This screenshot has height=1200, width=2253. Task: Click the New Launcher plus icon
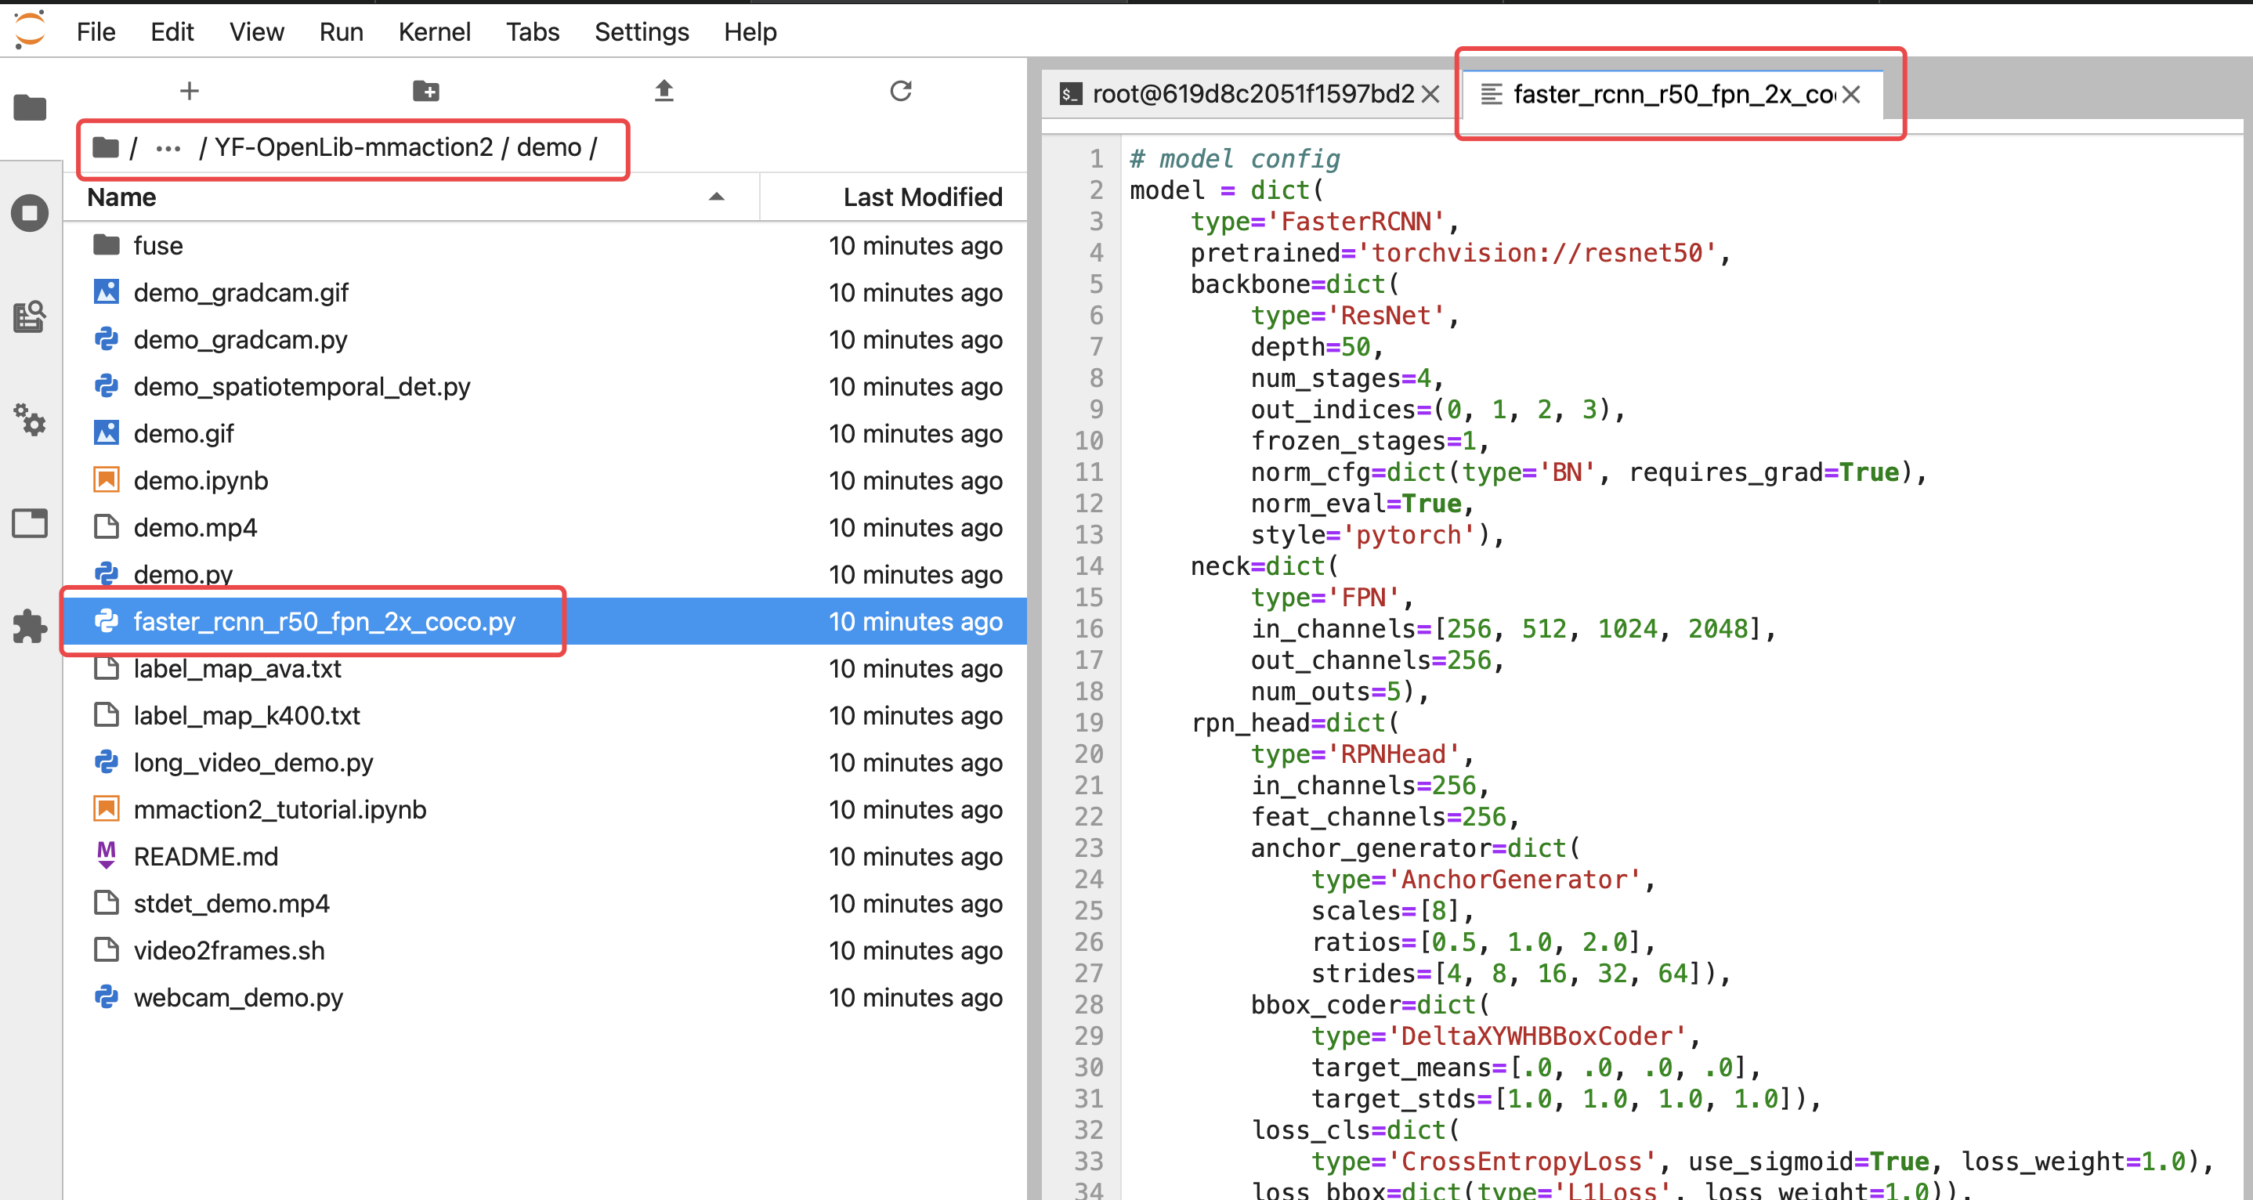pos(189,91)
